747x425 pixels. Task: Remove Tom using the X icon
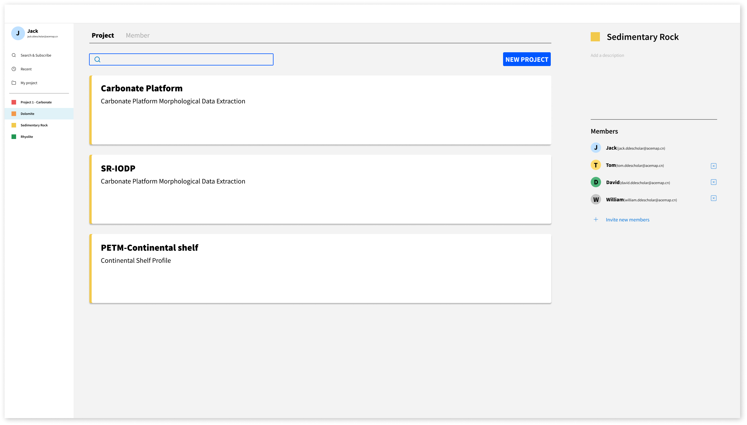713,166
